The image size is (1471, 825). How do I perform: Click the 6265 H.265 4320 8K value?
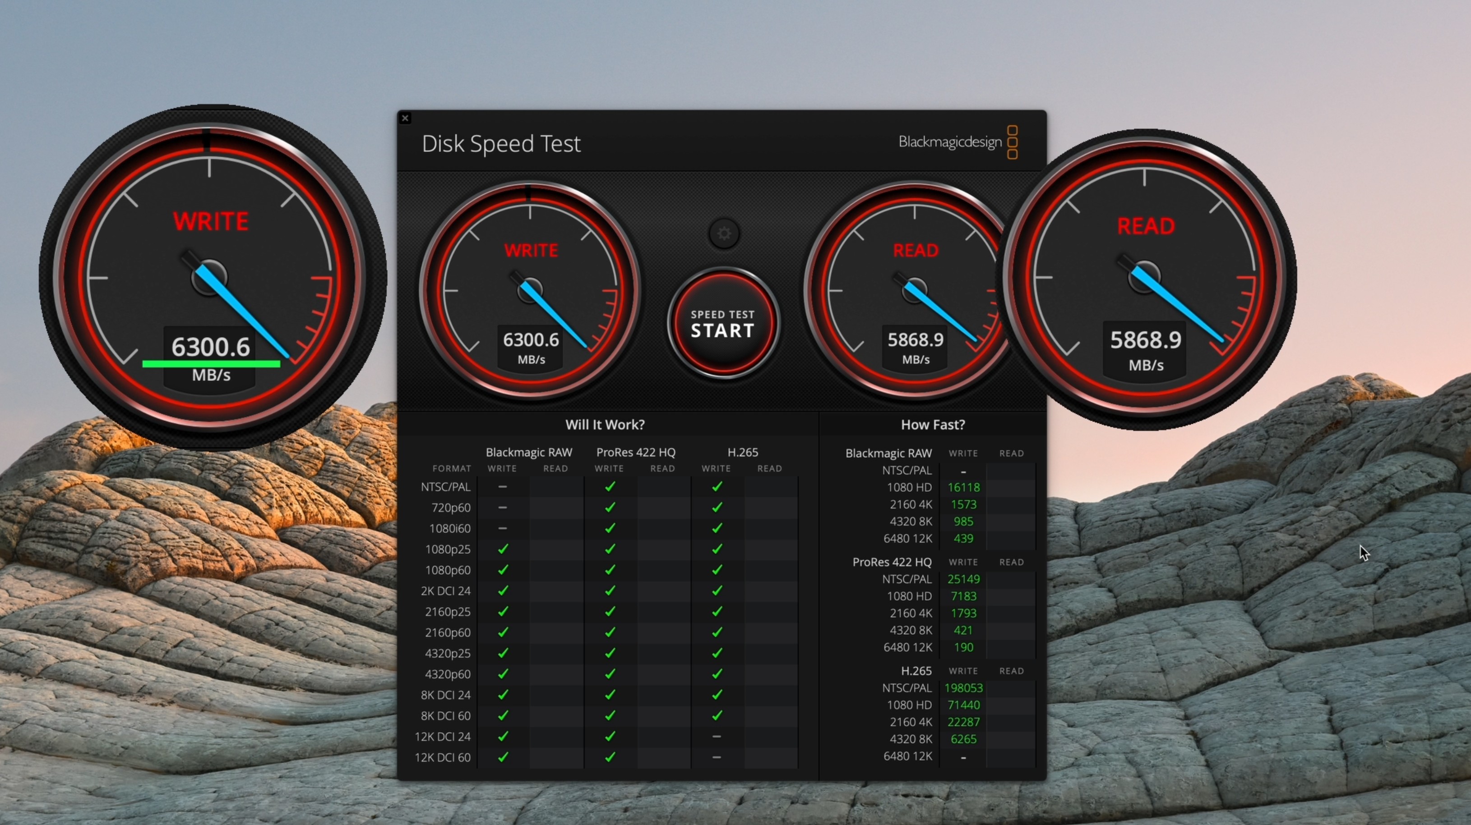[x=963, y=739]
